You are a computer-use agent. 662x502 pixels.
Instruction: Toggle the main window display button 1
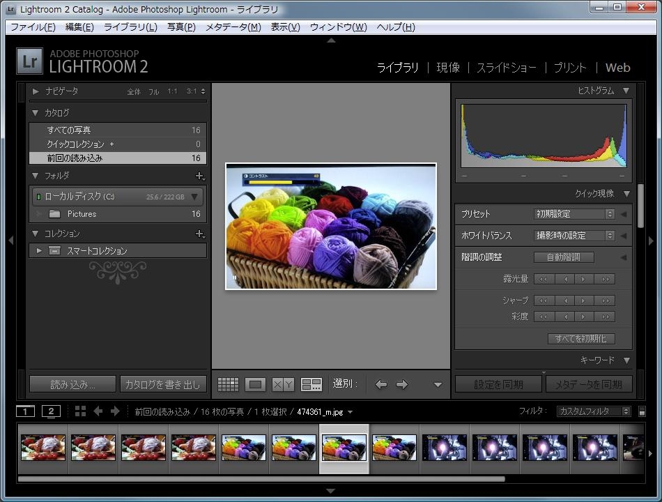coord(25,411)
